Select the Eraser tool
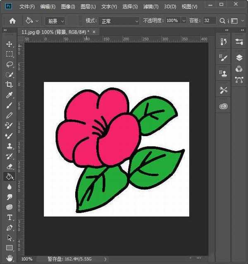The width and height of the screenshot is (248, 264). tap(9, 167)
